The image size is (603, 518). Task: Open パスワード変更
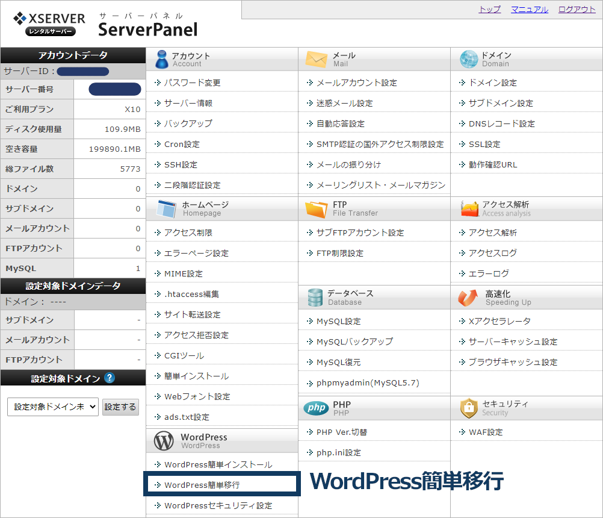[193, 83]
